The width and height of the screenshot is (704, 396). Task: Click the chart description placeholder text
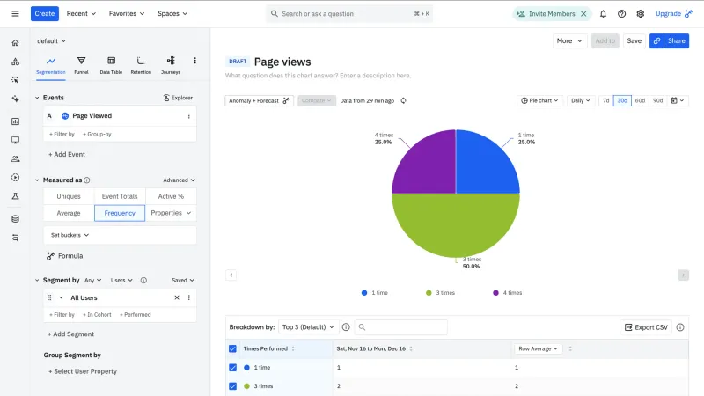318,76
